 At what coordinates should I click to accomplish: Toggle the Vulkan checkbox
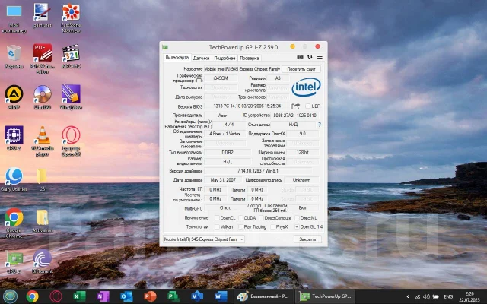[217, 226]
